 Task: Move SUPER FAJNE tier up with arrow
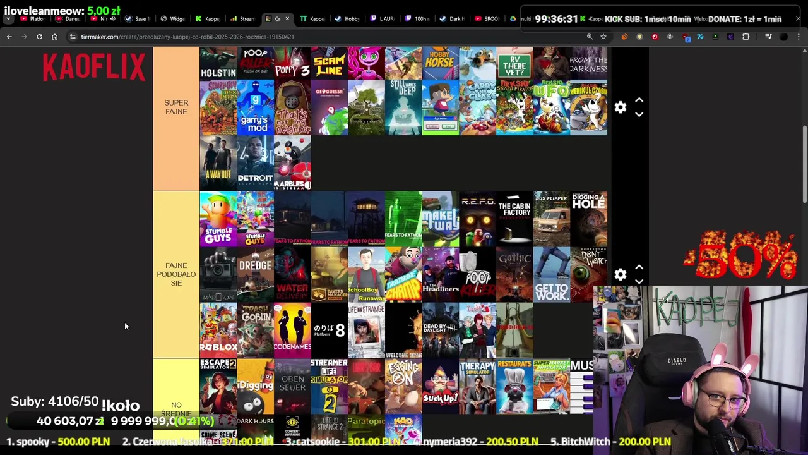tap(639, 100)
